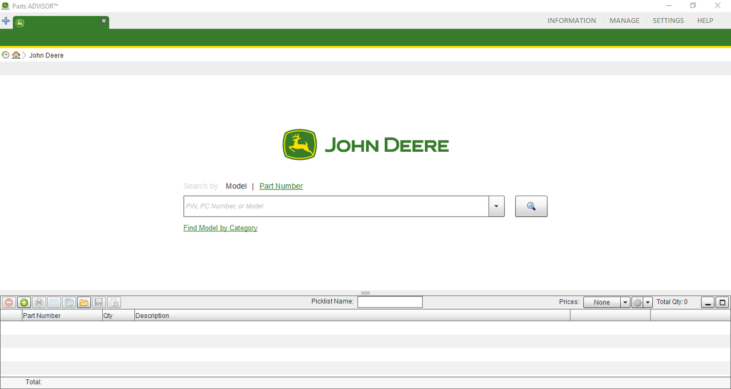731x389 pixels.
Task: Switch search mode to Model
Action: click(x=236, y=186)
